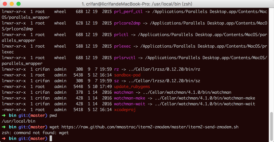Click the magenta prlsrvctl symlink name
This screenshot has width=274, height=142.
pyautogui.click(x=125, y=58)
